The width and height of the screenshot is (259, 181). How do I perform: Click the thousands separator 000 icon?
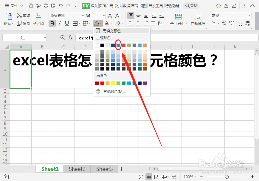pos(231,23)
